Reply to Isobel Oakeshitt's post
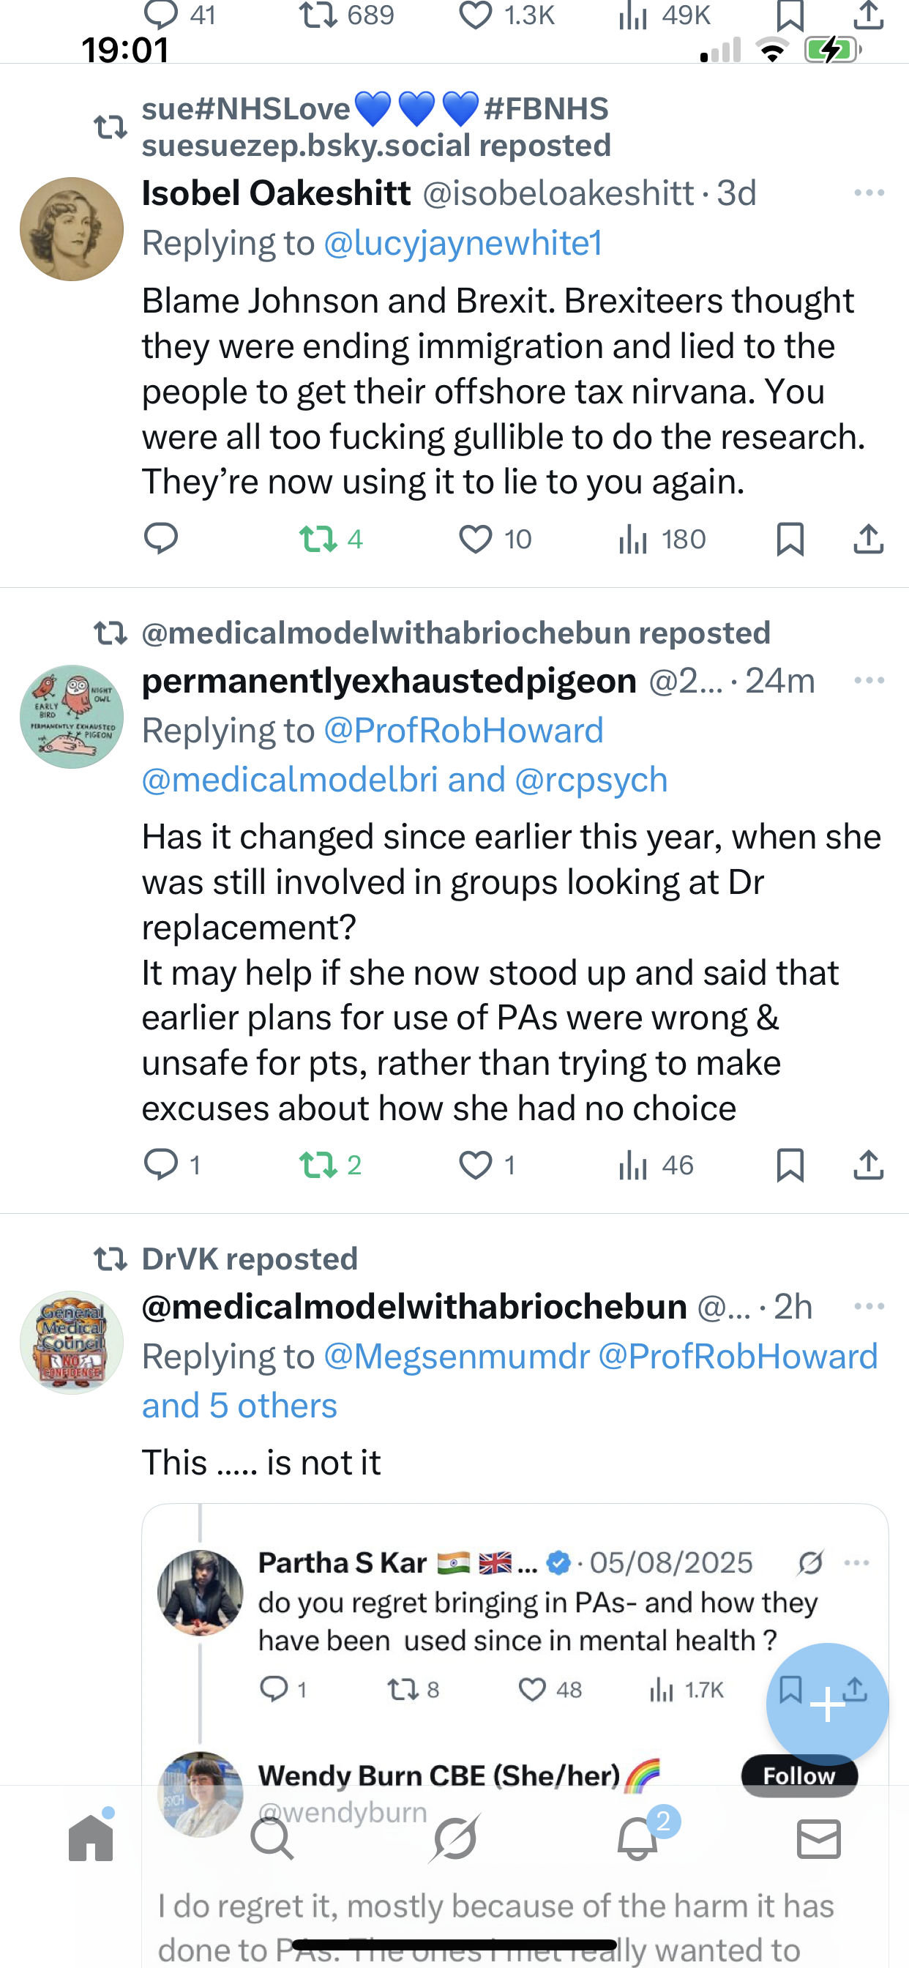Screen dimensions: 909x1968 [161, 540]
